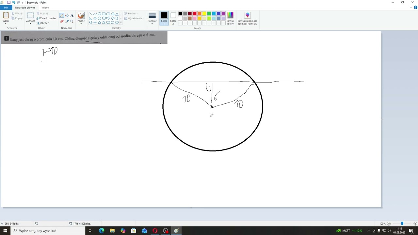Open the Zaznacz dropdown arrow
This screenshot has width=418, height=235.
point(30,23)
